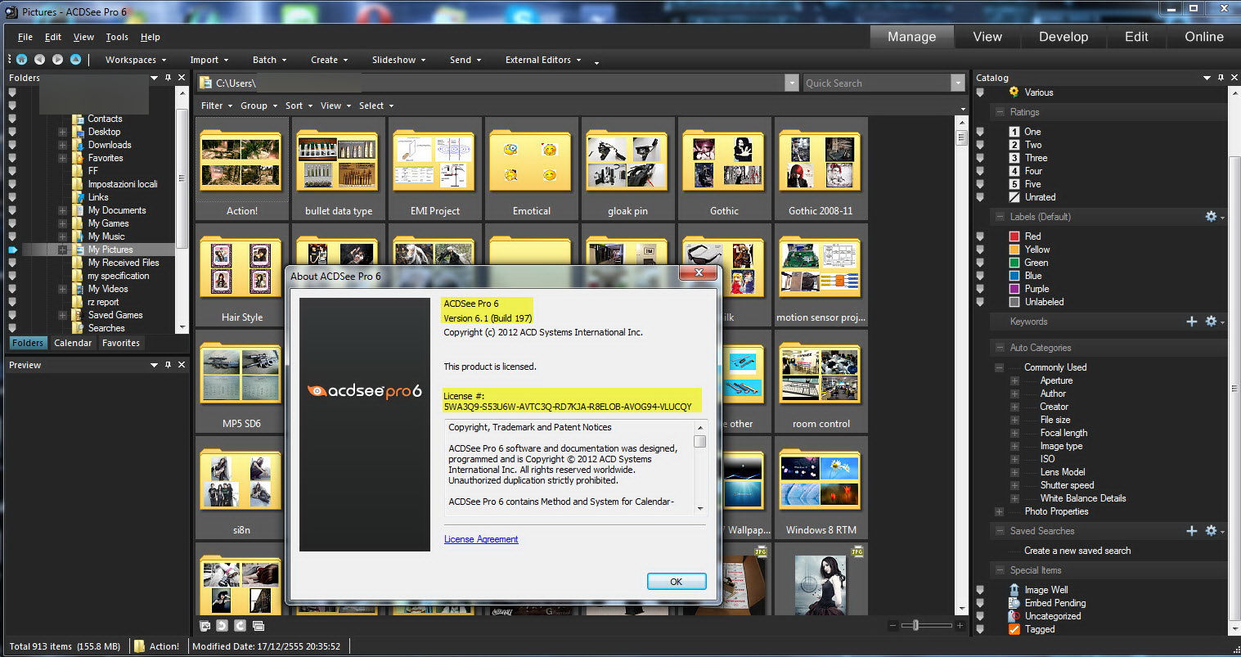Go up one folder level icon

coord(75,59)
